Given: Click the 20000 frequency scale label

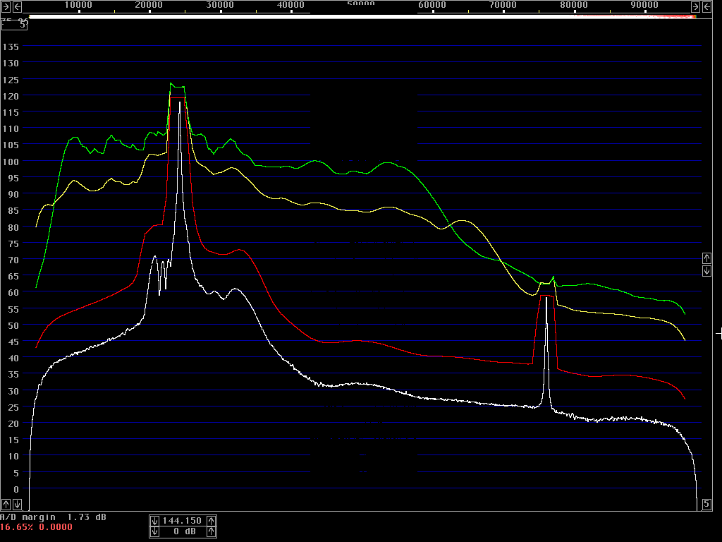Looking at the screenshot, I should [149, 5].
